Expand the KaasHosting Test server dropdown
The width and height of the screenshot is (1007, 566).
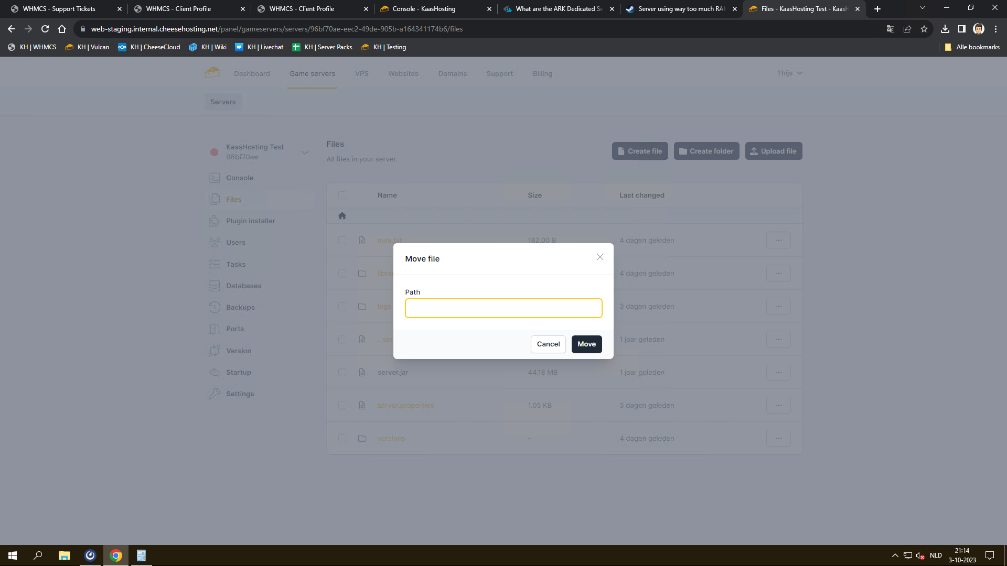pos(305,153)
